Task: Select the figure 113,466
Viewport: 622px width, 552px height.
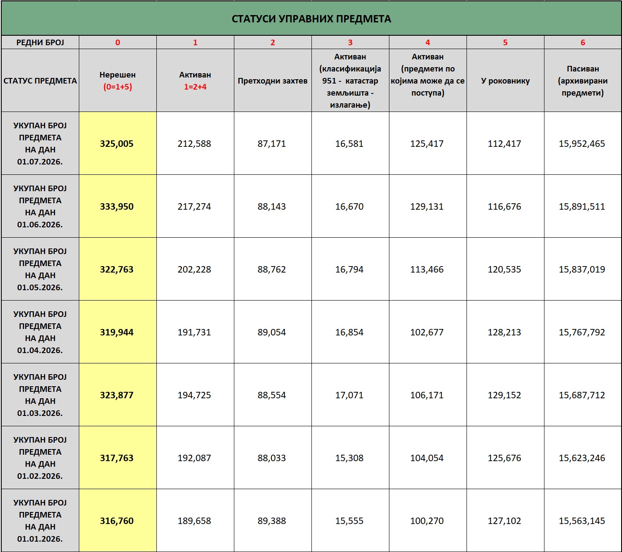Action: click(x=427, y=270)
